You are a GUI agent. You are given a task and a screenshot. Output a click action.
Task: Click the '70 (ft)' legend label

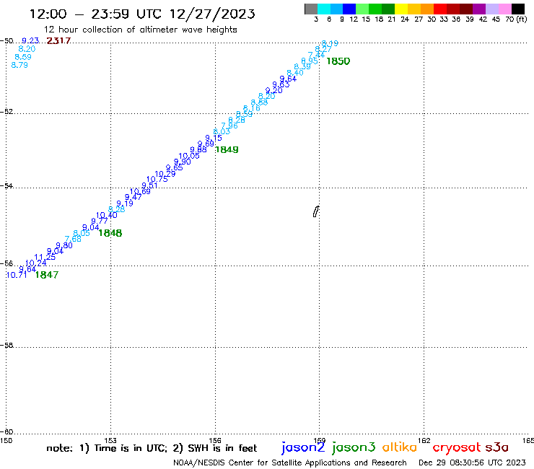(516, 19)
